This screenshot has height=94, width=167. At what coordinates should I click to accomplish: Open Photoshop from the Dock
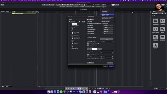[74, 92]
